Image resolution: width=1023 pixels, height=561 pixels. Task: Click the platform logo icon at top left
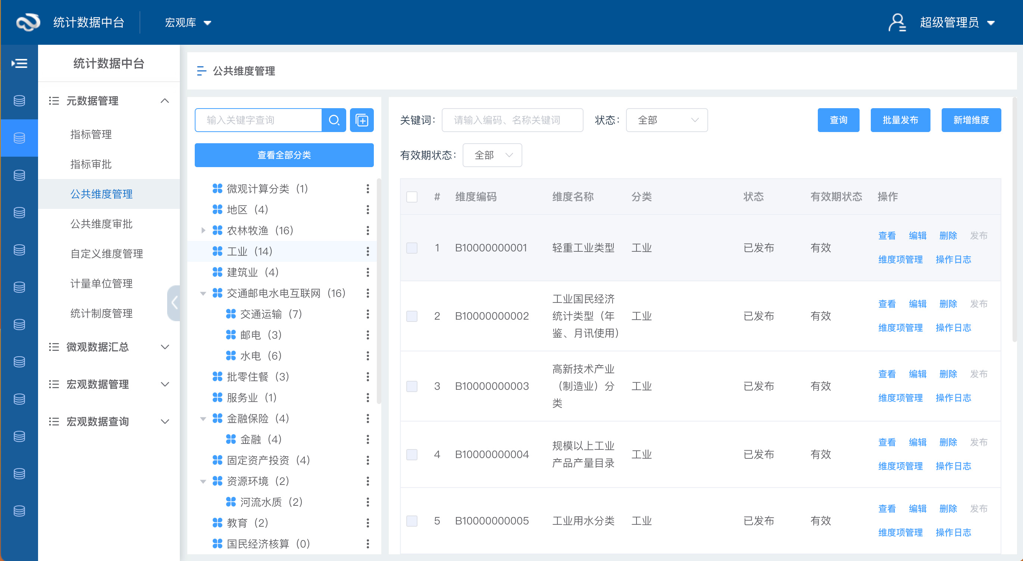[x=27, y=22]
